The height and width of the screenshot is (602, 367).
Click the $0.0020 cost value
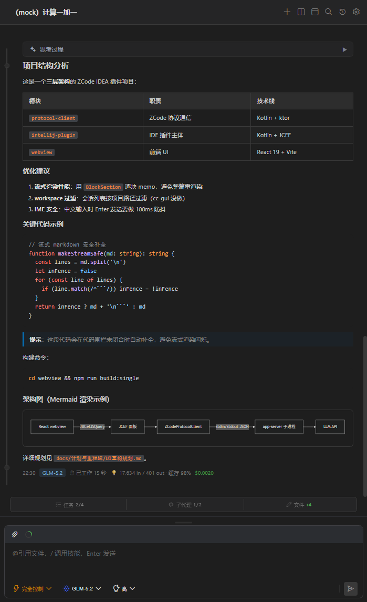(204, 473)
